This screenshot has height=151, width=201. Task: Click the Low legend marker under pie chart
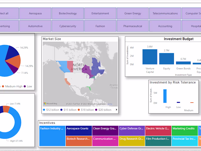point(25,86)
